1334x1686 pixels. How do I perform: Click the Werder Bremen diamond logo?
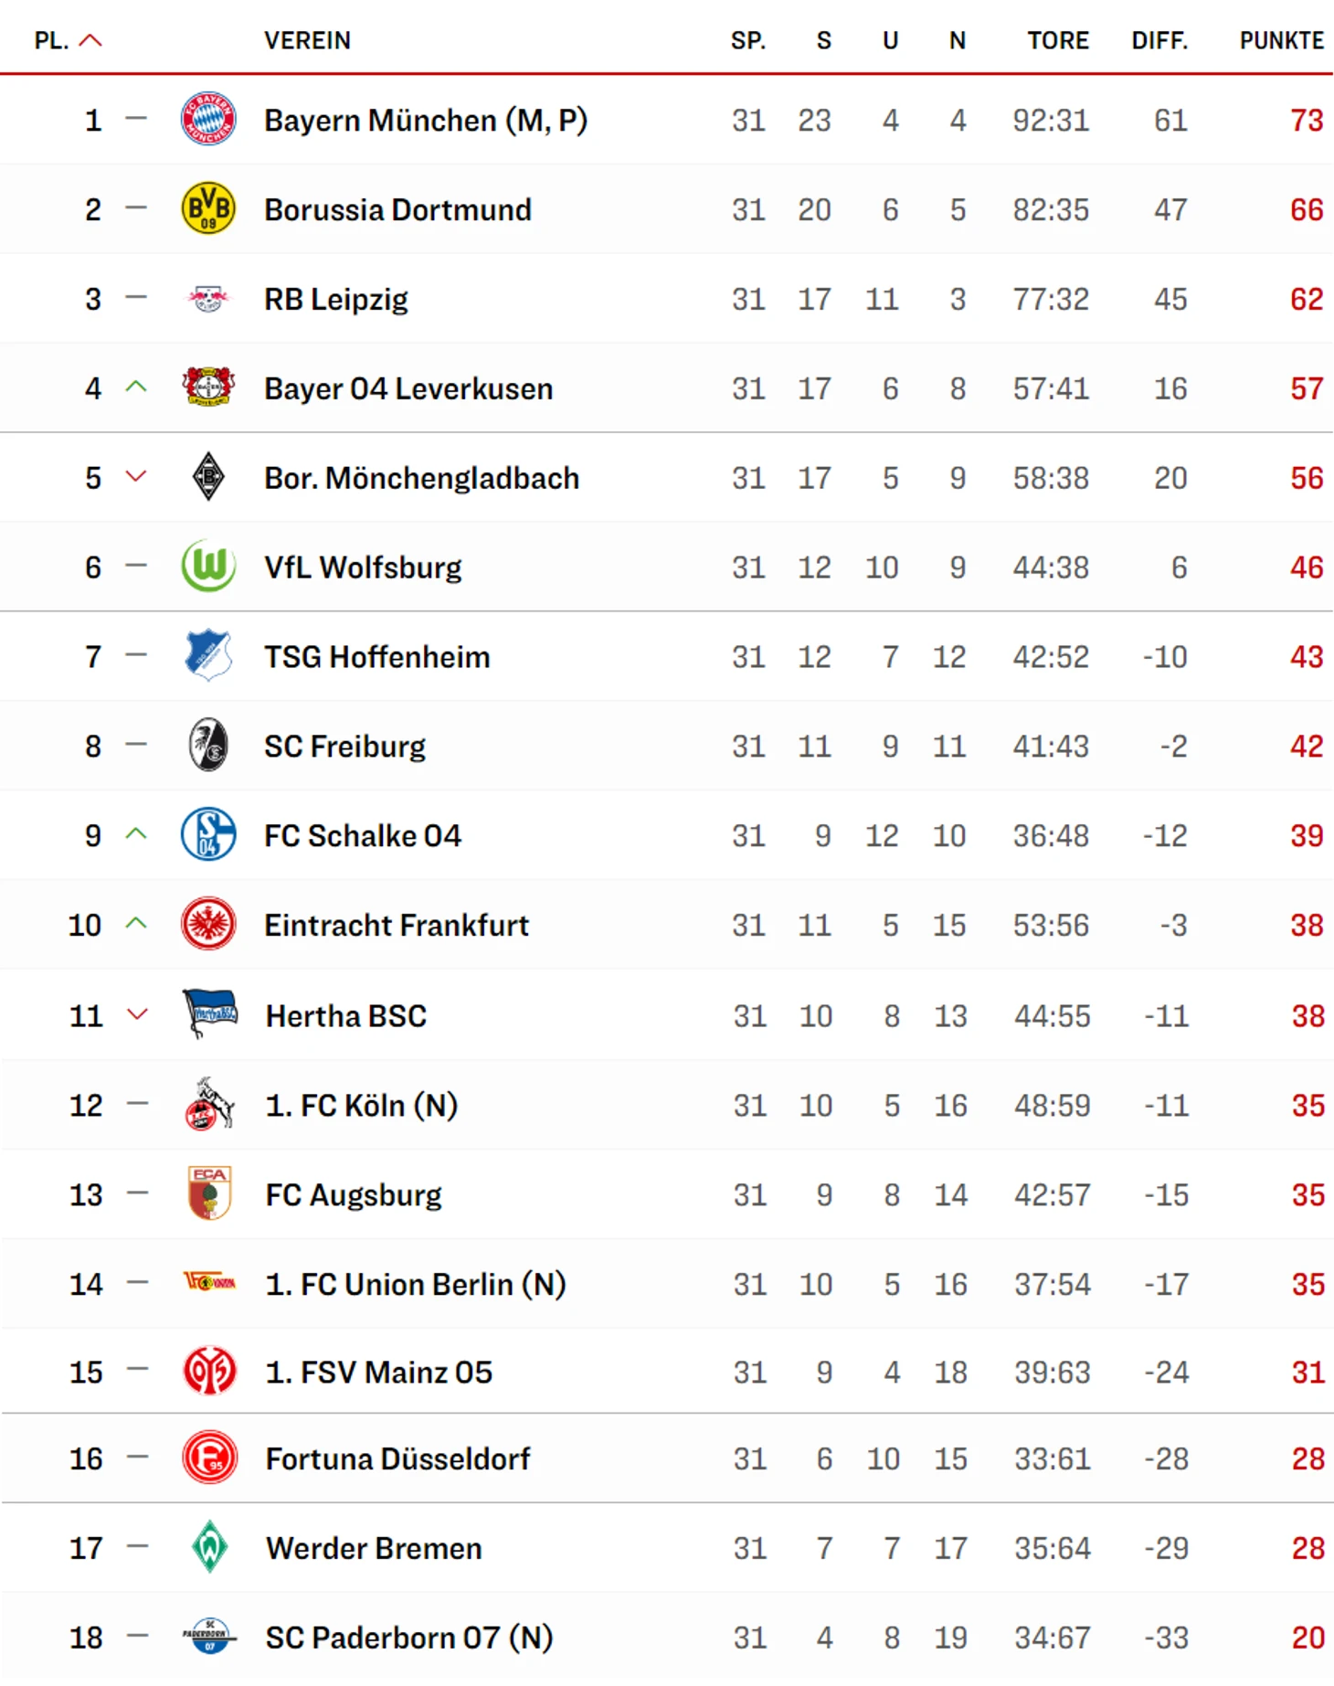(210, 1547)
